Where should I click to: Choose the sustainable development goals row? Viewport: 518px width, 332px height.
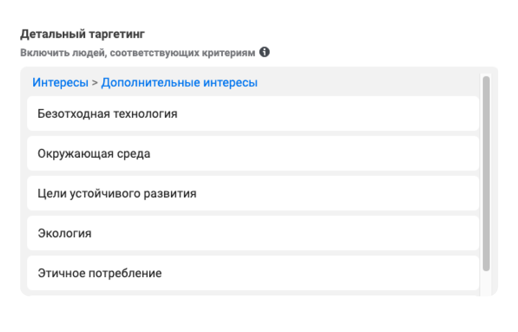coord(253,193)
